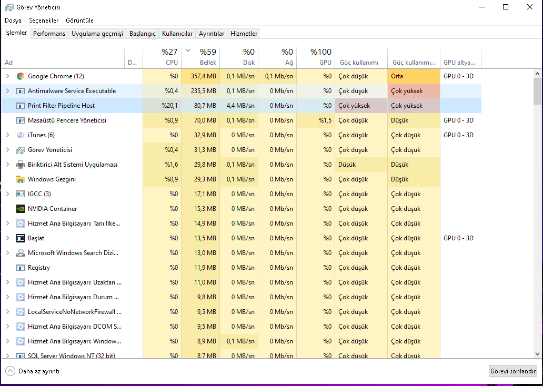Open the Görüntüle menu
The height and width of the screenshot is (386, 543).
click(79, 21)
